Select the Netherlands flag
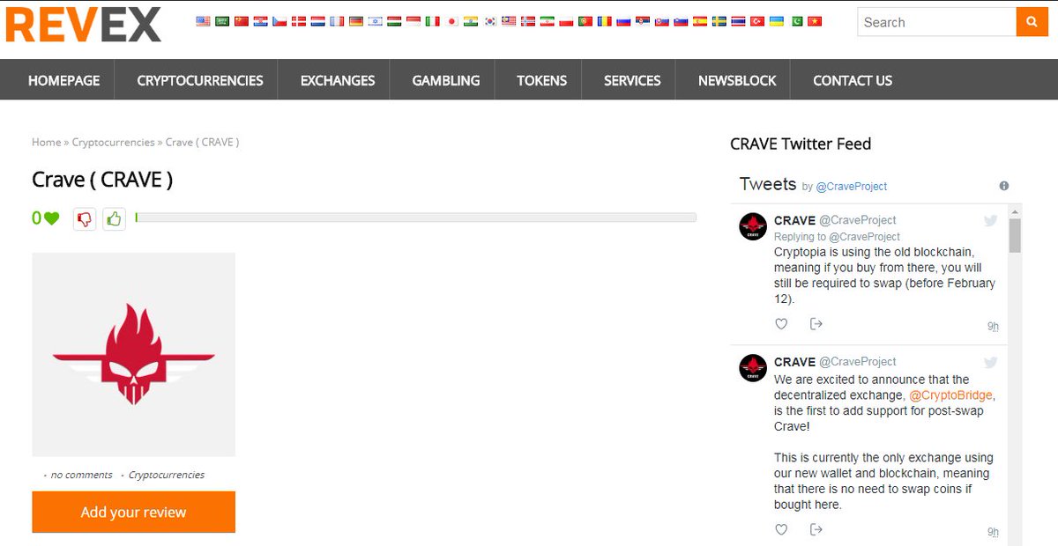Viewport: 1058px width, 546px height. pos(317,21)
